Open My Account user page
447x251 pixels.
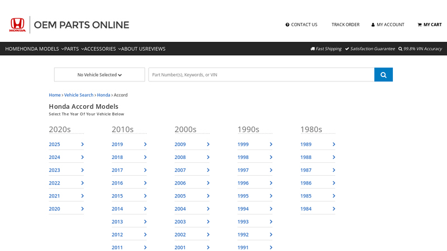[x=388, y=25]
